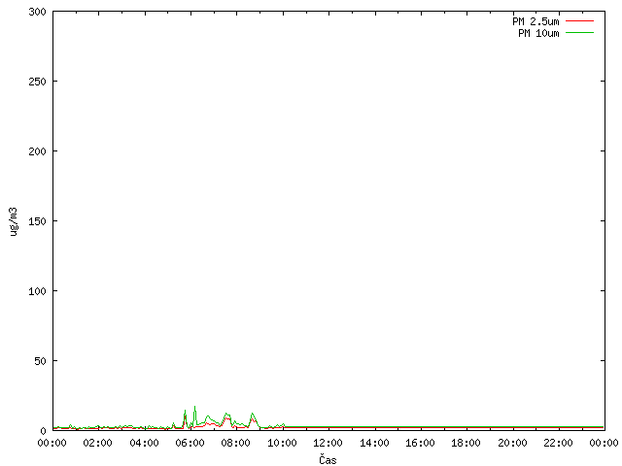This screenshot has width=622, height=466.
Task: Click the 18:00 time label
Action: click(x=466, y=443)
